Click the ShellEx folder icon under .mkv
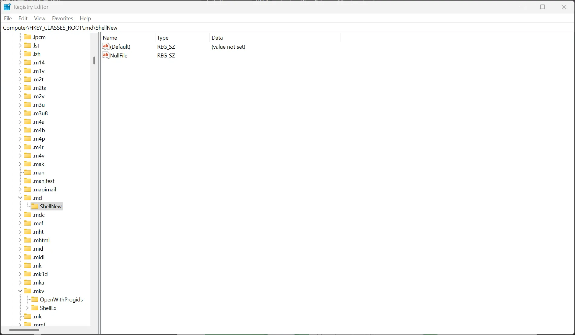The image size is (575, 335). pos(35,308)
